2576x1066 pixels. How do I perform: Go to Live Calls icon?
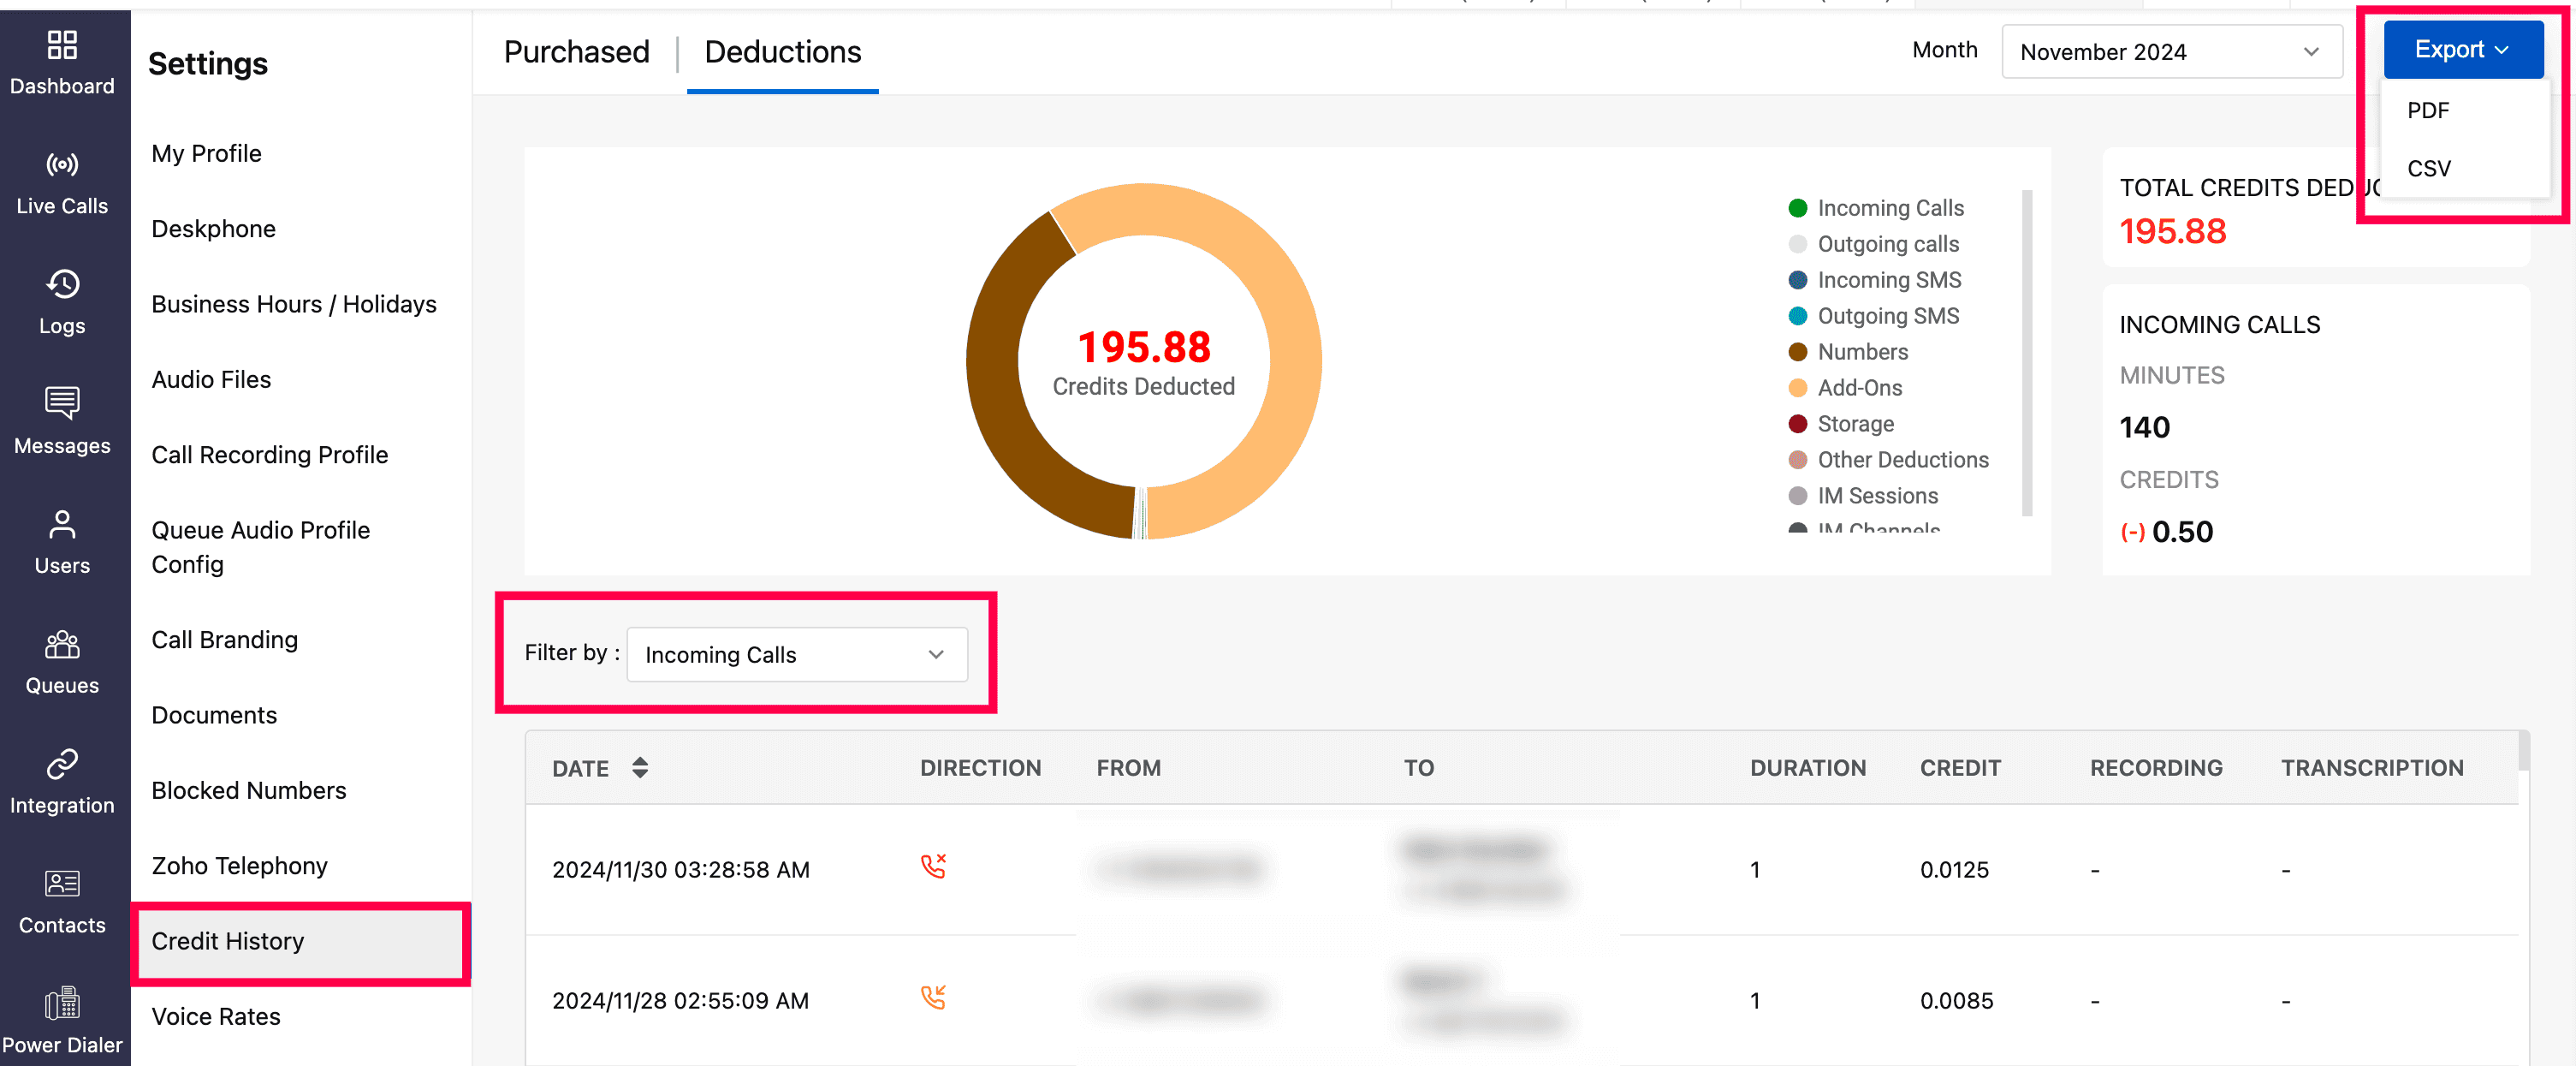[x=62, y=164]
